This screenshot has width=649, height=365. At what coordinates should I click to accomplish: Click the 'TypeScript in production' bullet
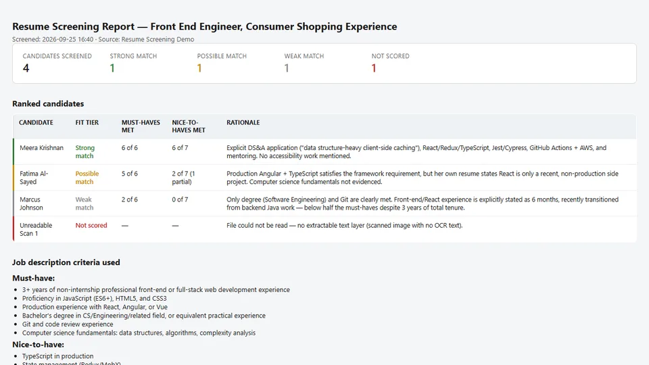[x=57, y=356]
